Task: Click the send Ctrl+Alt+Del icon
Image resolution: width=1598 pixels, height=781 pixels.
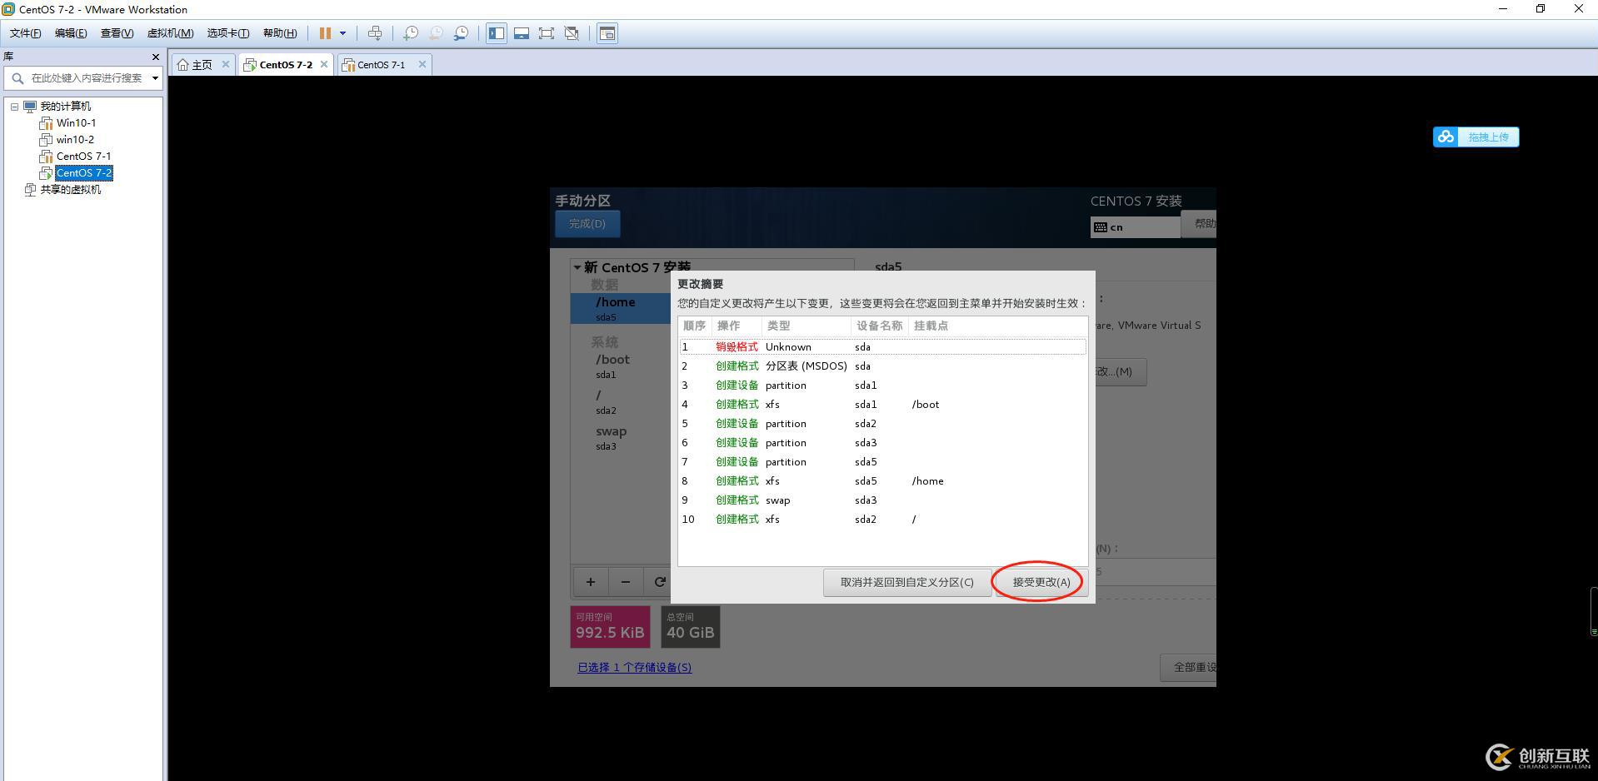Action: pyautogui.click(x=375, y=33)
